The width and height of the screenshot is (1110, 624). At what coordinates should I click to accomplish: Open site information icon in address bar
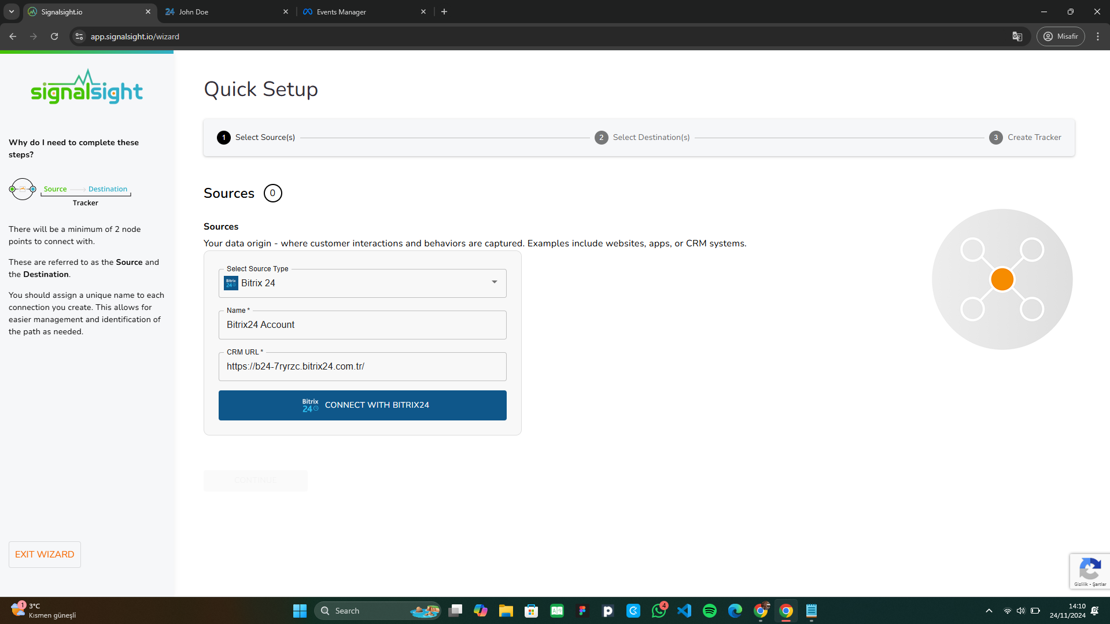(x=79, y=36)
